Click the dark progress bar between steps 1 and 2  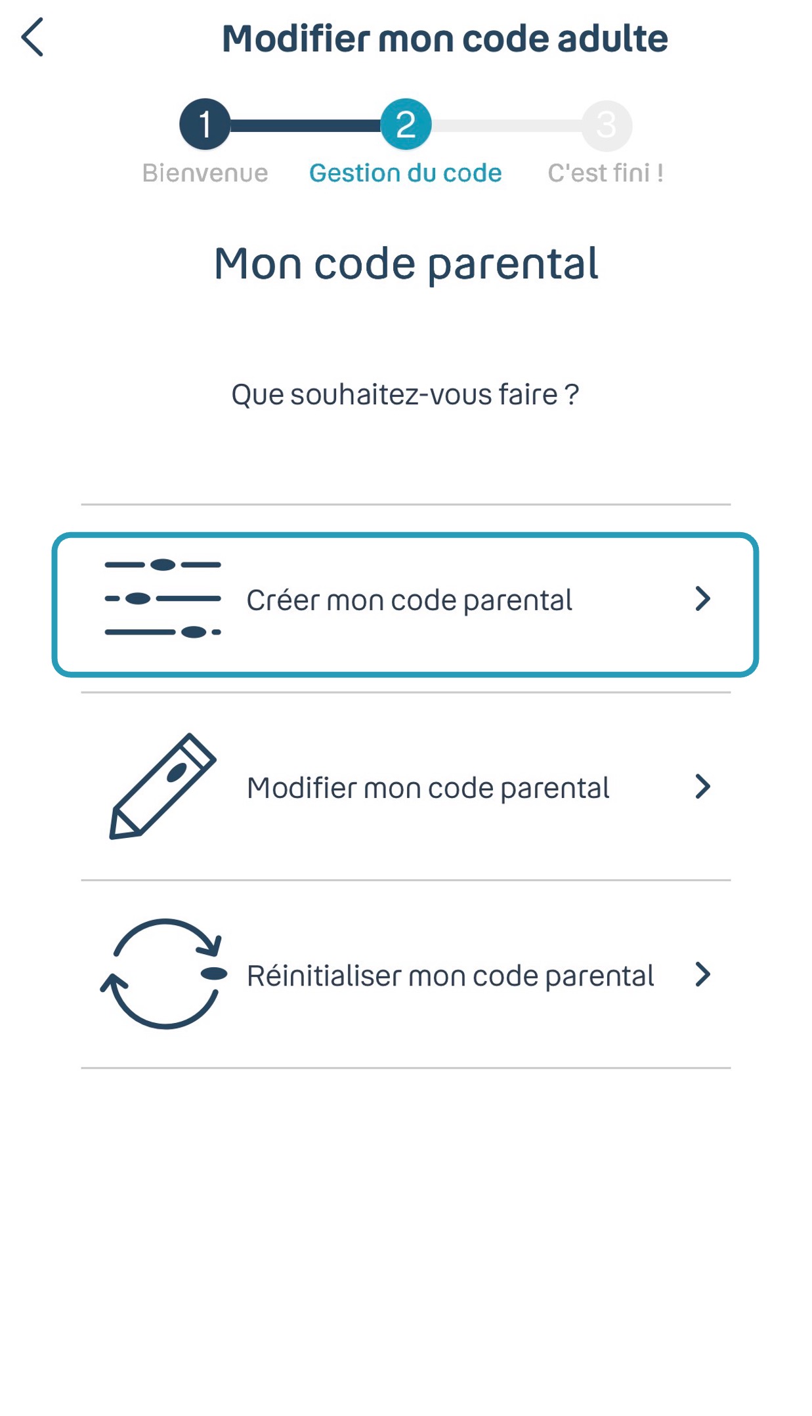click(x=305, y=125)
